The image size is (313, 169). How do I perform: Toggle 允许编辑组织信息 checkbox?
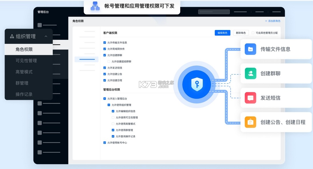click(113, 111)
